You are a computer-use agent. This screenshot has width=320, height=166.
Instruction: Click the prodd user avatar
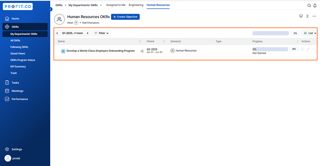[x=8, y=158]
